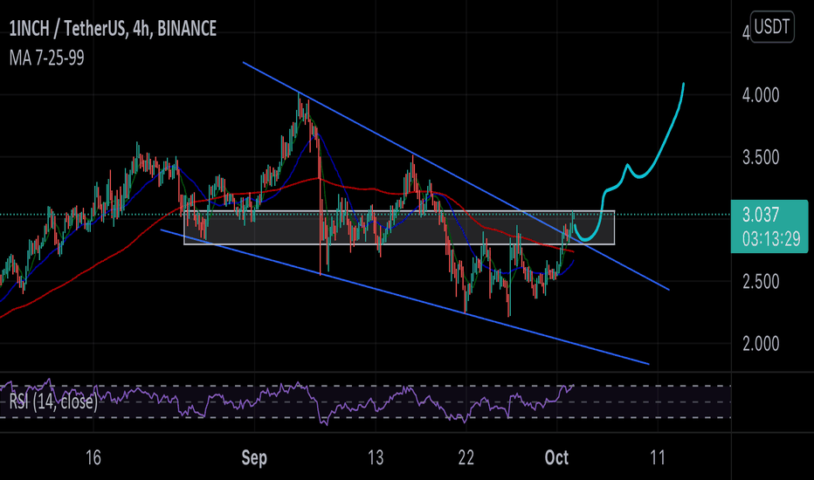Click the Oct date label on time axis
The image size is (814, 480).
[556, 457]
